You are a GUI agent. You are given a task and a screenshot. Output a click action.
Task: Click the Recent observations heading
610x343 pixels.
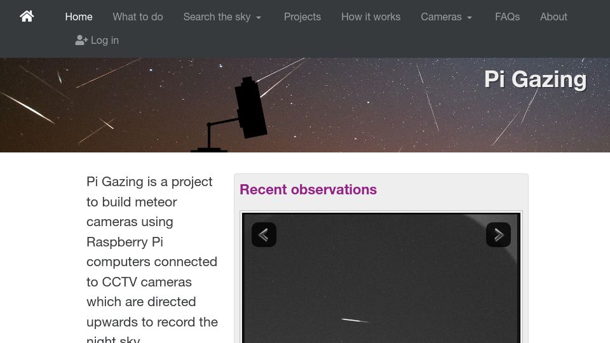coord(308,189)
